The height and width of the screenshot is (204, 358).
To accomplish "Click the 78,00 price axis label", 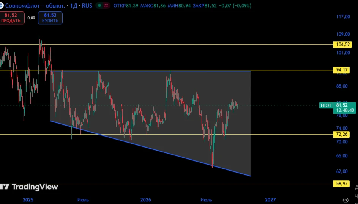I will coord(342,115).
